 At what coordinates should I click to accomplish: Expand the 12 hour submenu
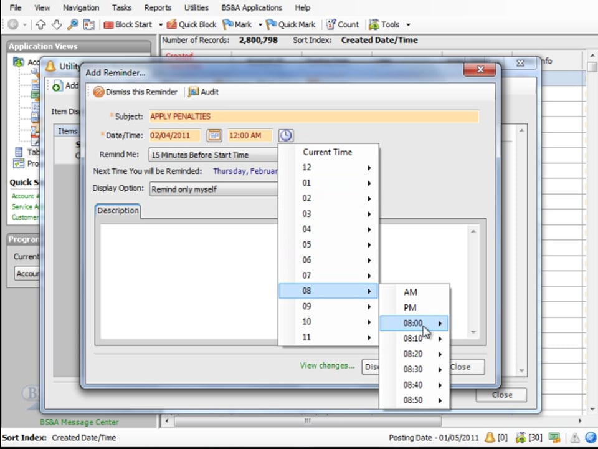tap(328, 168)
